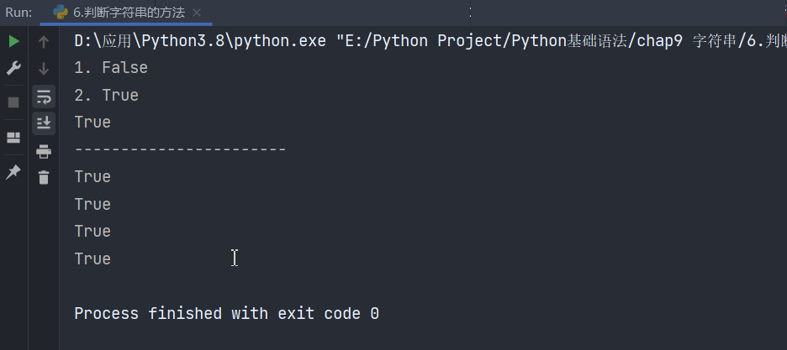The image size is (787, 350).
Task: Toggle scroll to end of output
Action: [x=44, y=123]
